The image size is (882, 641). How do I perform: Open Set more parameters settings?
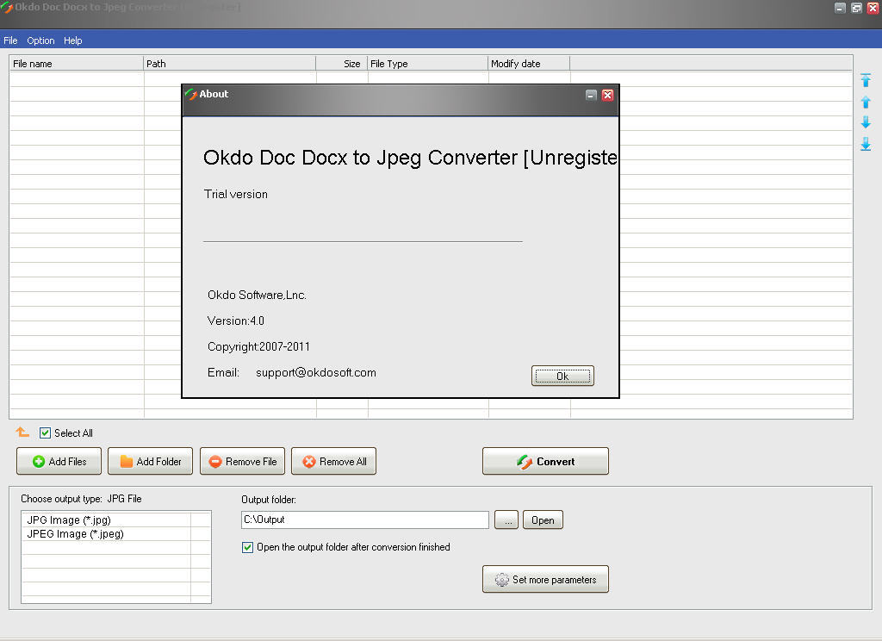pos(545,580)
